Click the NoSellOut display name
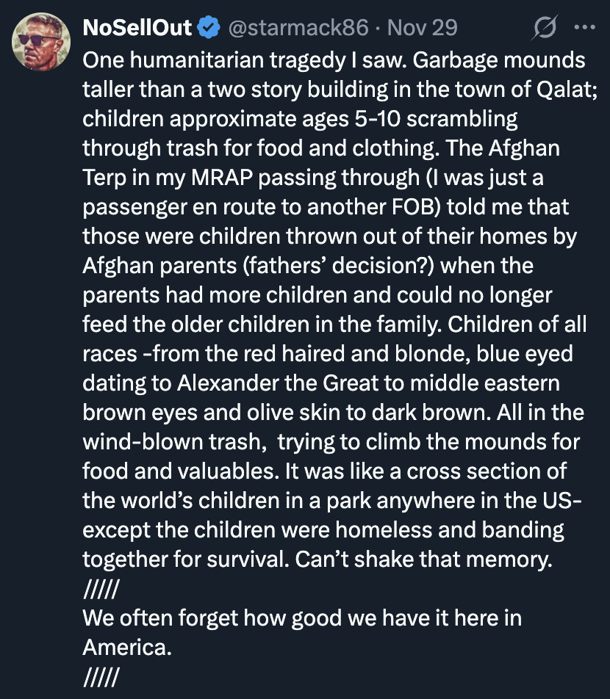The height and width of the screenshot is (699, 610). click(137, 29)
